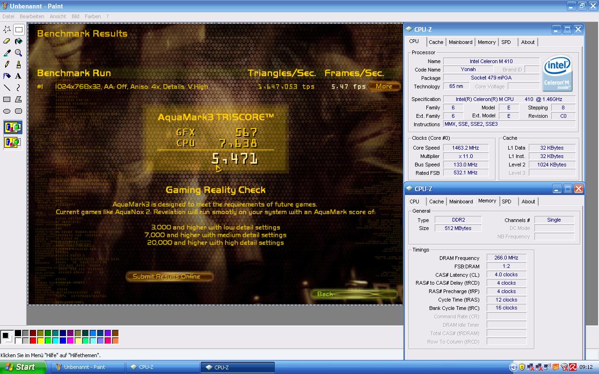Open the Bild menu

pyautogui.click(x=75, y=16)
